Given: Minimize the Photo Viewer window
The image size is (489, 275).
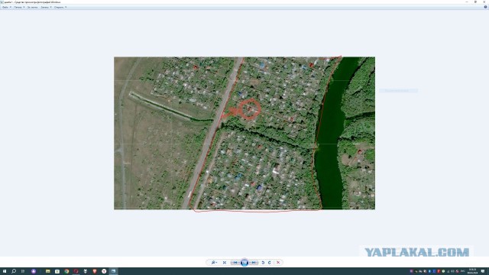Looking at the screenshot, I should (x=467, y=2).
